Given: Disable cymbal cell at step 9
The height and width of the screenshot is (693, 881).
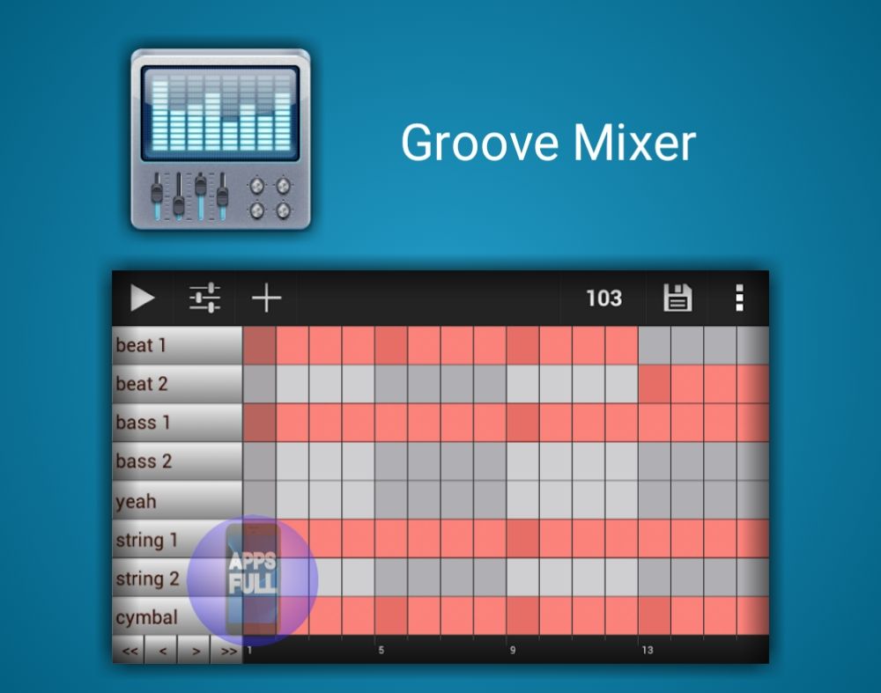Looking at the screenshot, I should pos(523,616).
